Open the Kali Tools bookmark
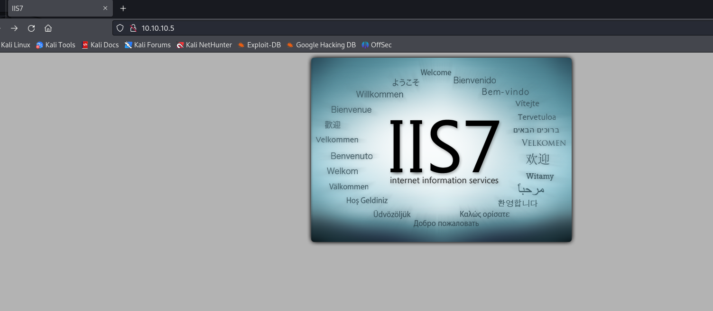This screenshot has width=713, height=311. tap(56, 45)
